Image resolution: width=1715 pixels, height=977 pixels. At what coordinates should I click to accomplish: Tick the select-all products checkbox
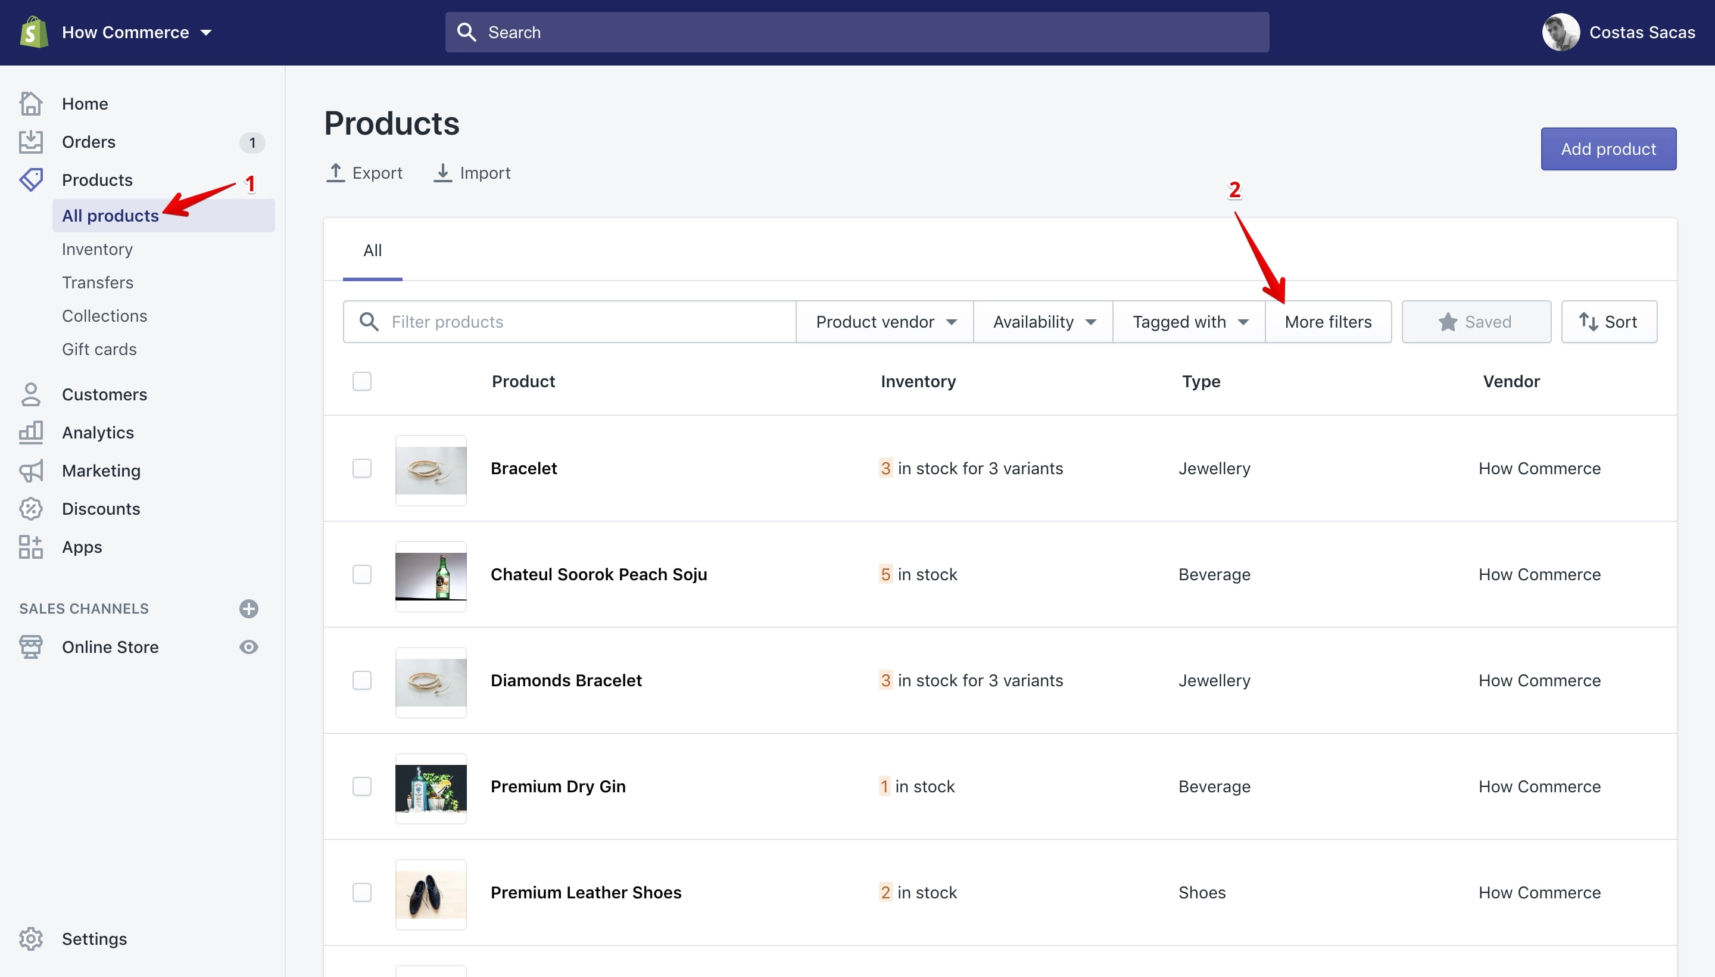(362, 381)
